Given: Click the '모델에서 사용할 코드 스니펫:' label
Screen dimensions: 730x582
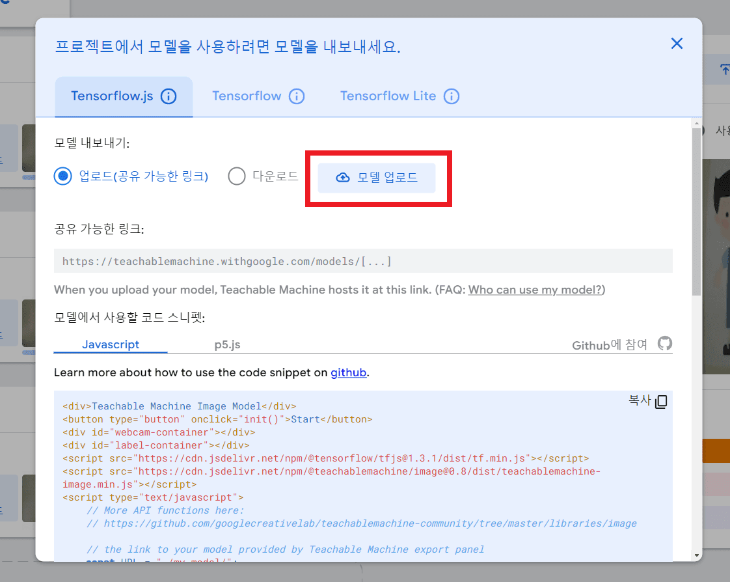Looking at the screenshot, I should click(x=129, y=317).
